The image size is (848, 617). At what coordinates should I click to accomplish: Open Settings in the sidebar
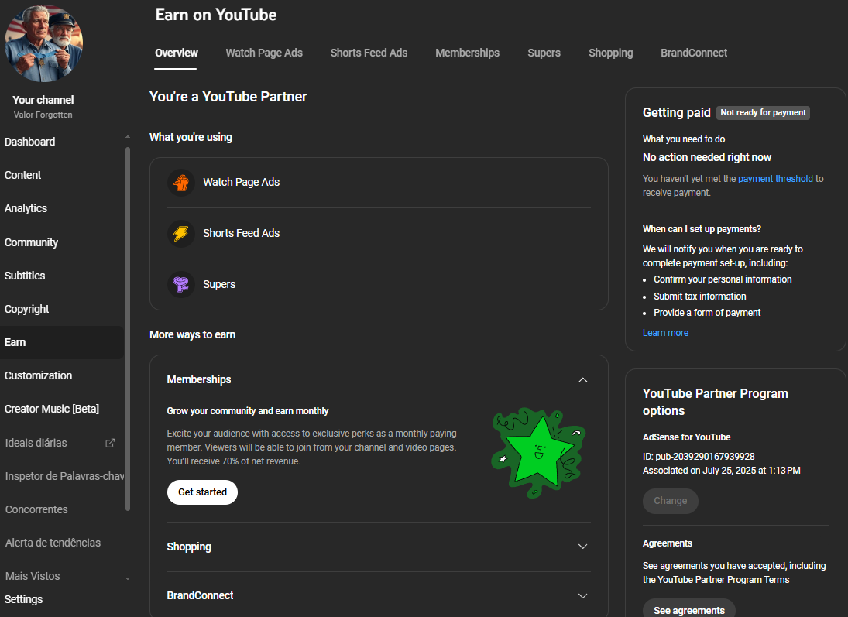(x=24, y=599)
